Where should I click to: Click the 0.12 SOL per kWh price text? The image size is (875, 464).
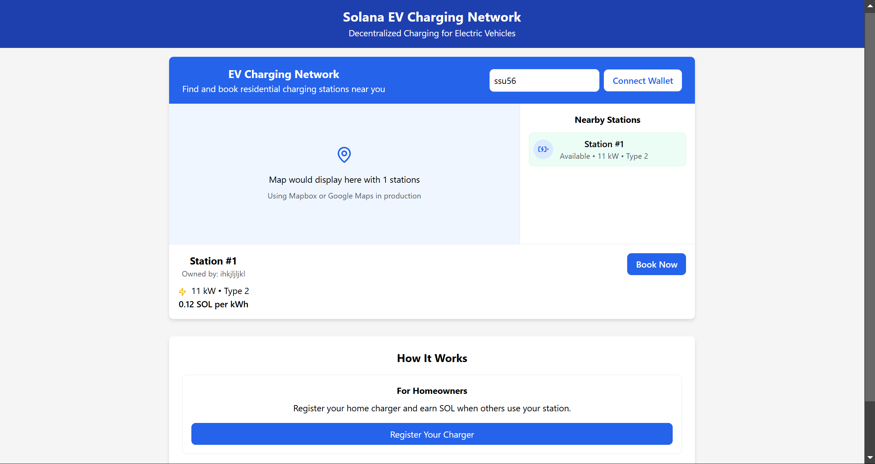tap(213, 304)
